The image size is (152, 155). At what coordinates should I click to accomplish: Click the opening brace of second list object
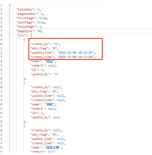[x=24, y=83]
